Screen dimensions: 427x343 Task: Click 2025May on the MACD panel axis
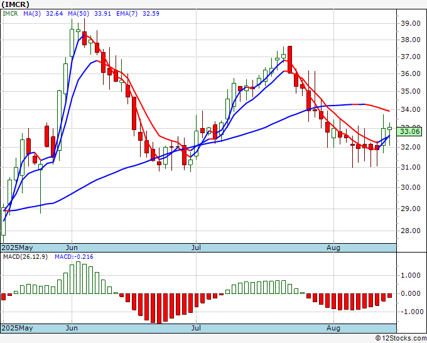click(x=18, y=328)
